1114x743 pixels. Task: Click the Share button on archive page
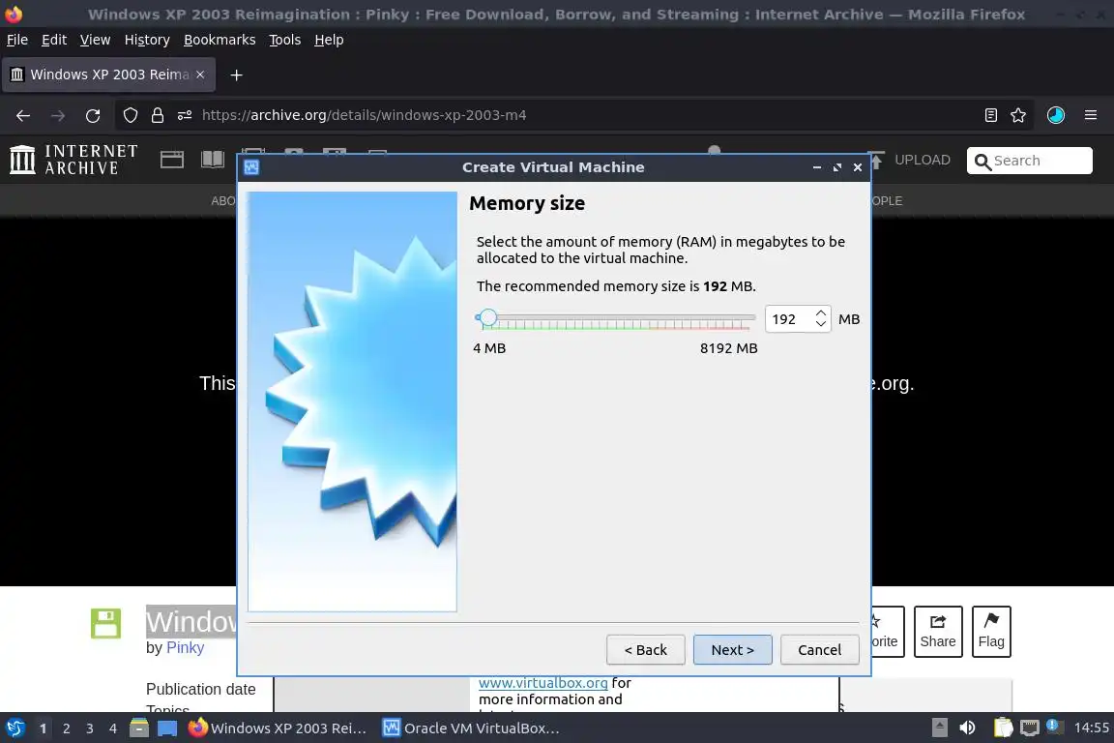(938, 632)
